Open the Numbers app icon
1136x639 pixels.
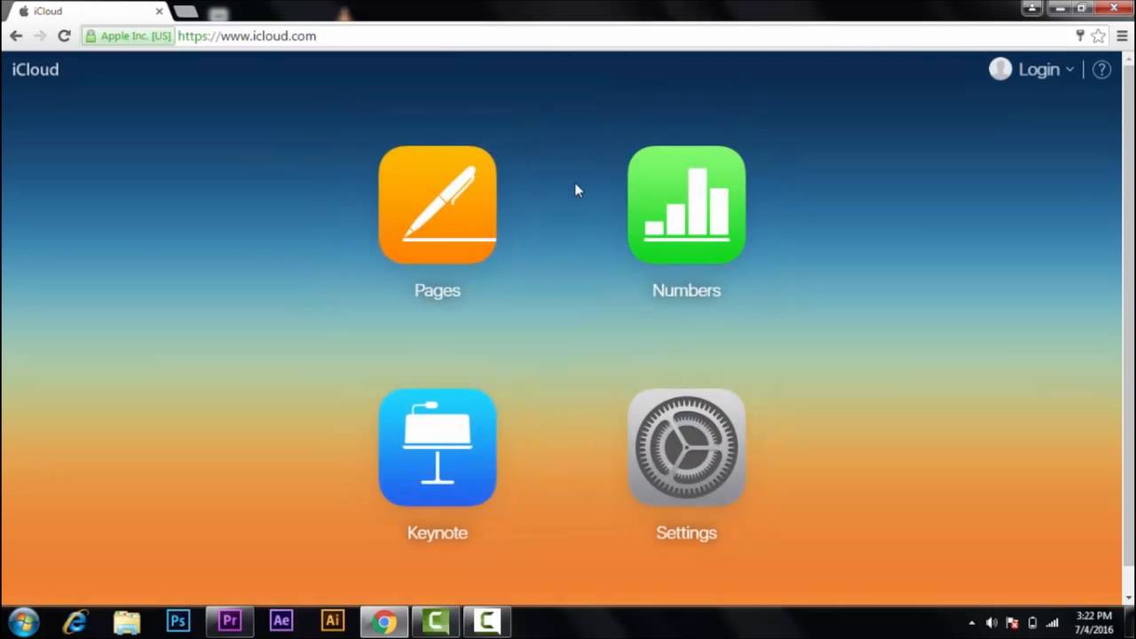(686, 205)
